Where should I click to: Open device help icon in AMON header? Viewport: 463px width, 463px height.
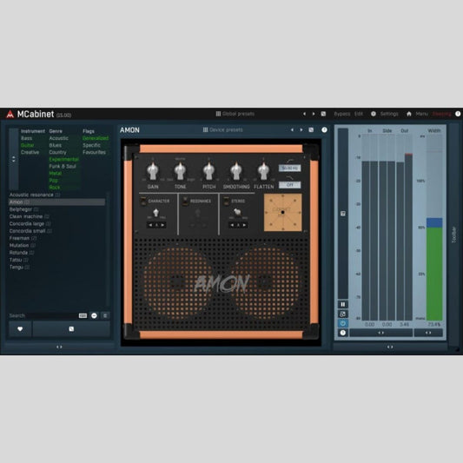tap(324, 129)
